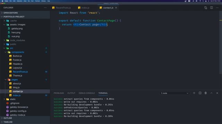Click the Theme.js file icon
222x124 pixels.
(x=10, y=76)
